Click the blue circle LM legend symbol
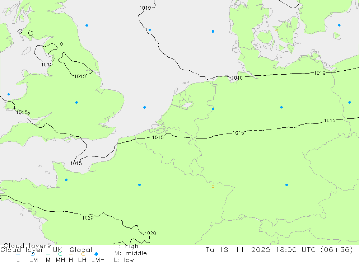The image size is (359, 263). (x=33, y=254)
